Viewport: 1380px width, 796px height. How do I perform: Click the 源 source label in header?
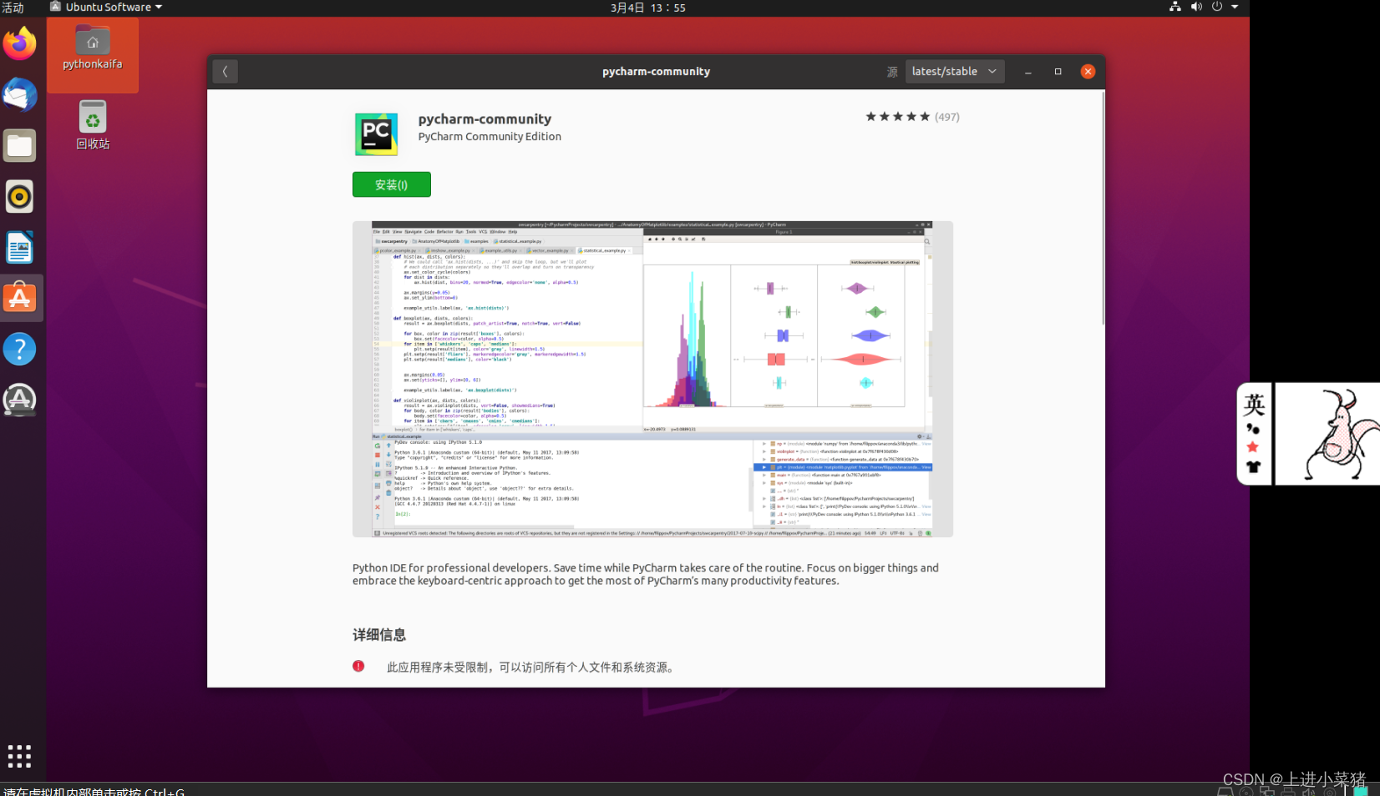892,72
